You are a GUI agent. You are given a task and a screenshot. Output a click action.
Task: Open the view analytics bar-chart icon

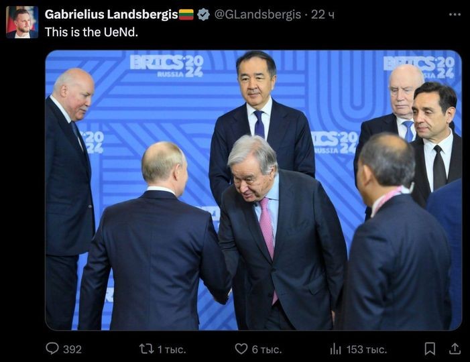[x=335, y=349]
